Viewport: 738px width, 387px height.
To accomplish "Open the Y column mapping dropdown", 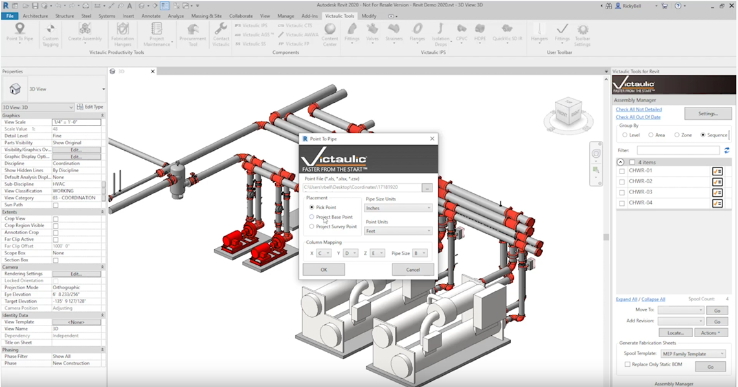I will tap(351, 253).
